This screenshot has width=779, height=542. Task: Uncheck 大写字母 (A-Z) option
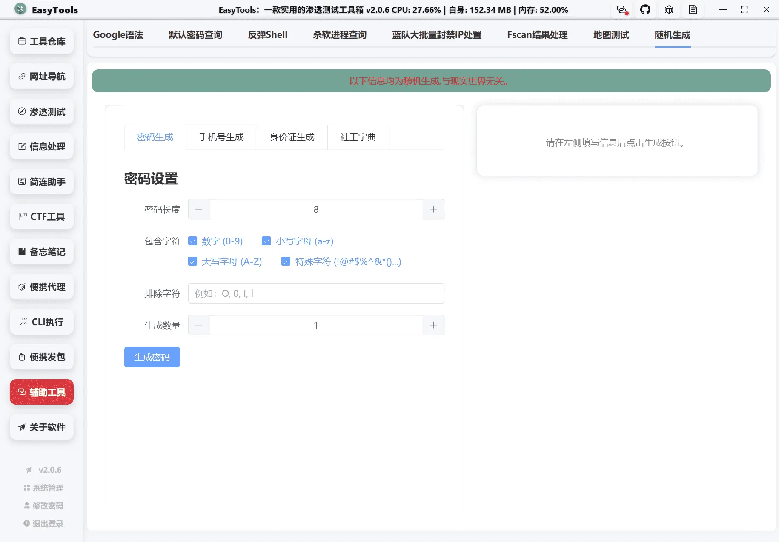(x=193, y=261)
